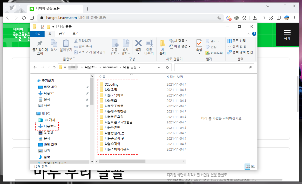Viewport: 302px width, 184px height.
Task: Open the browser three-dot menu
Action: [294, 18]
